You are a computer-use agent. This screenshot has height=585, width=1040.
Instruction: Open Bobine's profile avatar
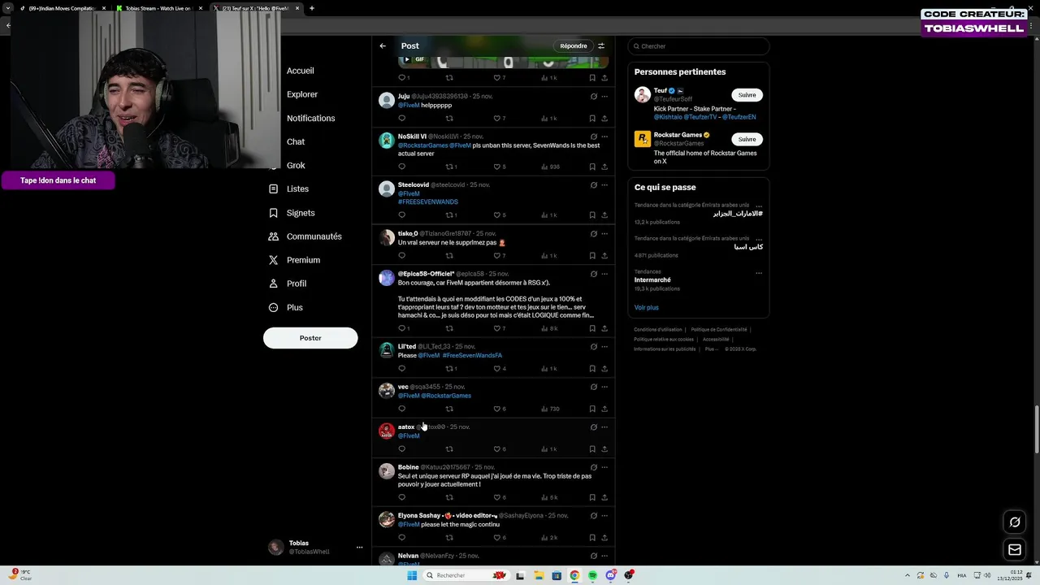click(x=387, y=471)
